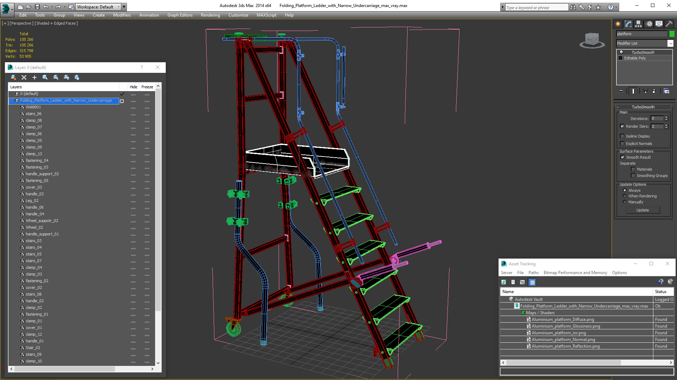Image resolution: width=677 pixels, height=380 pixels.
Task: Click the New Scene icon in quick access toolbar
Action: pyautogui.click(x=20, y=7)
